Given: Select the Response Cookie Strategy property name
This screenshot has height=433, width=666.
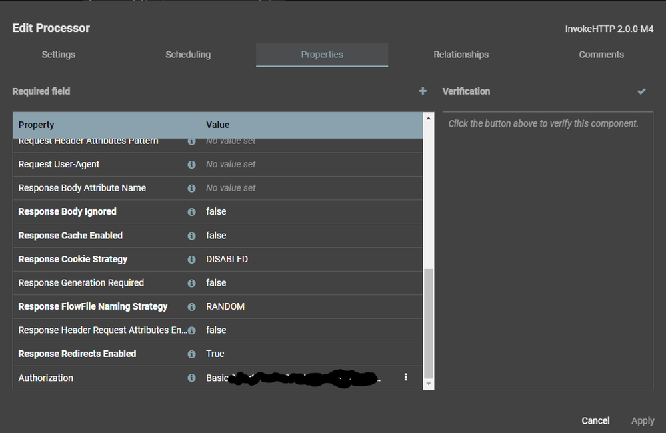Looking at the screenshot, I should pos(73,260).
